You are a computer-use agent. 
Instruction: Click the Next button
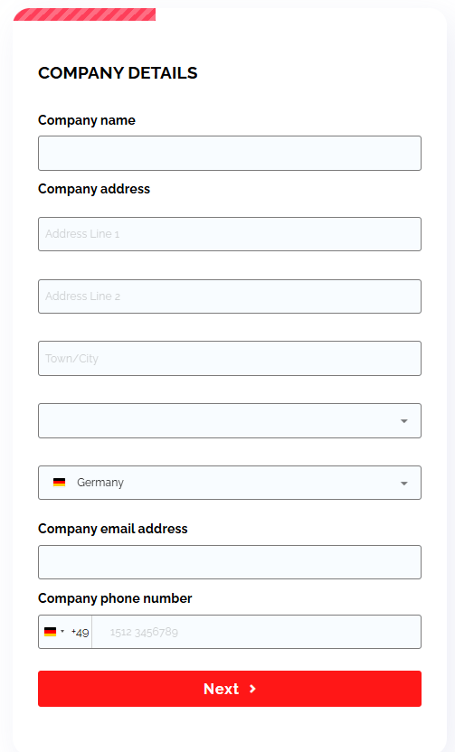click(230, 689)
